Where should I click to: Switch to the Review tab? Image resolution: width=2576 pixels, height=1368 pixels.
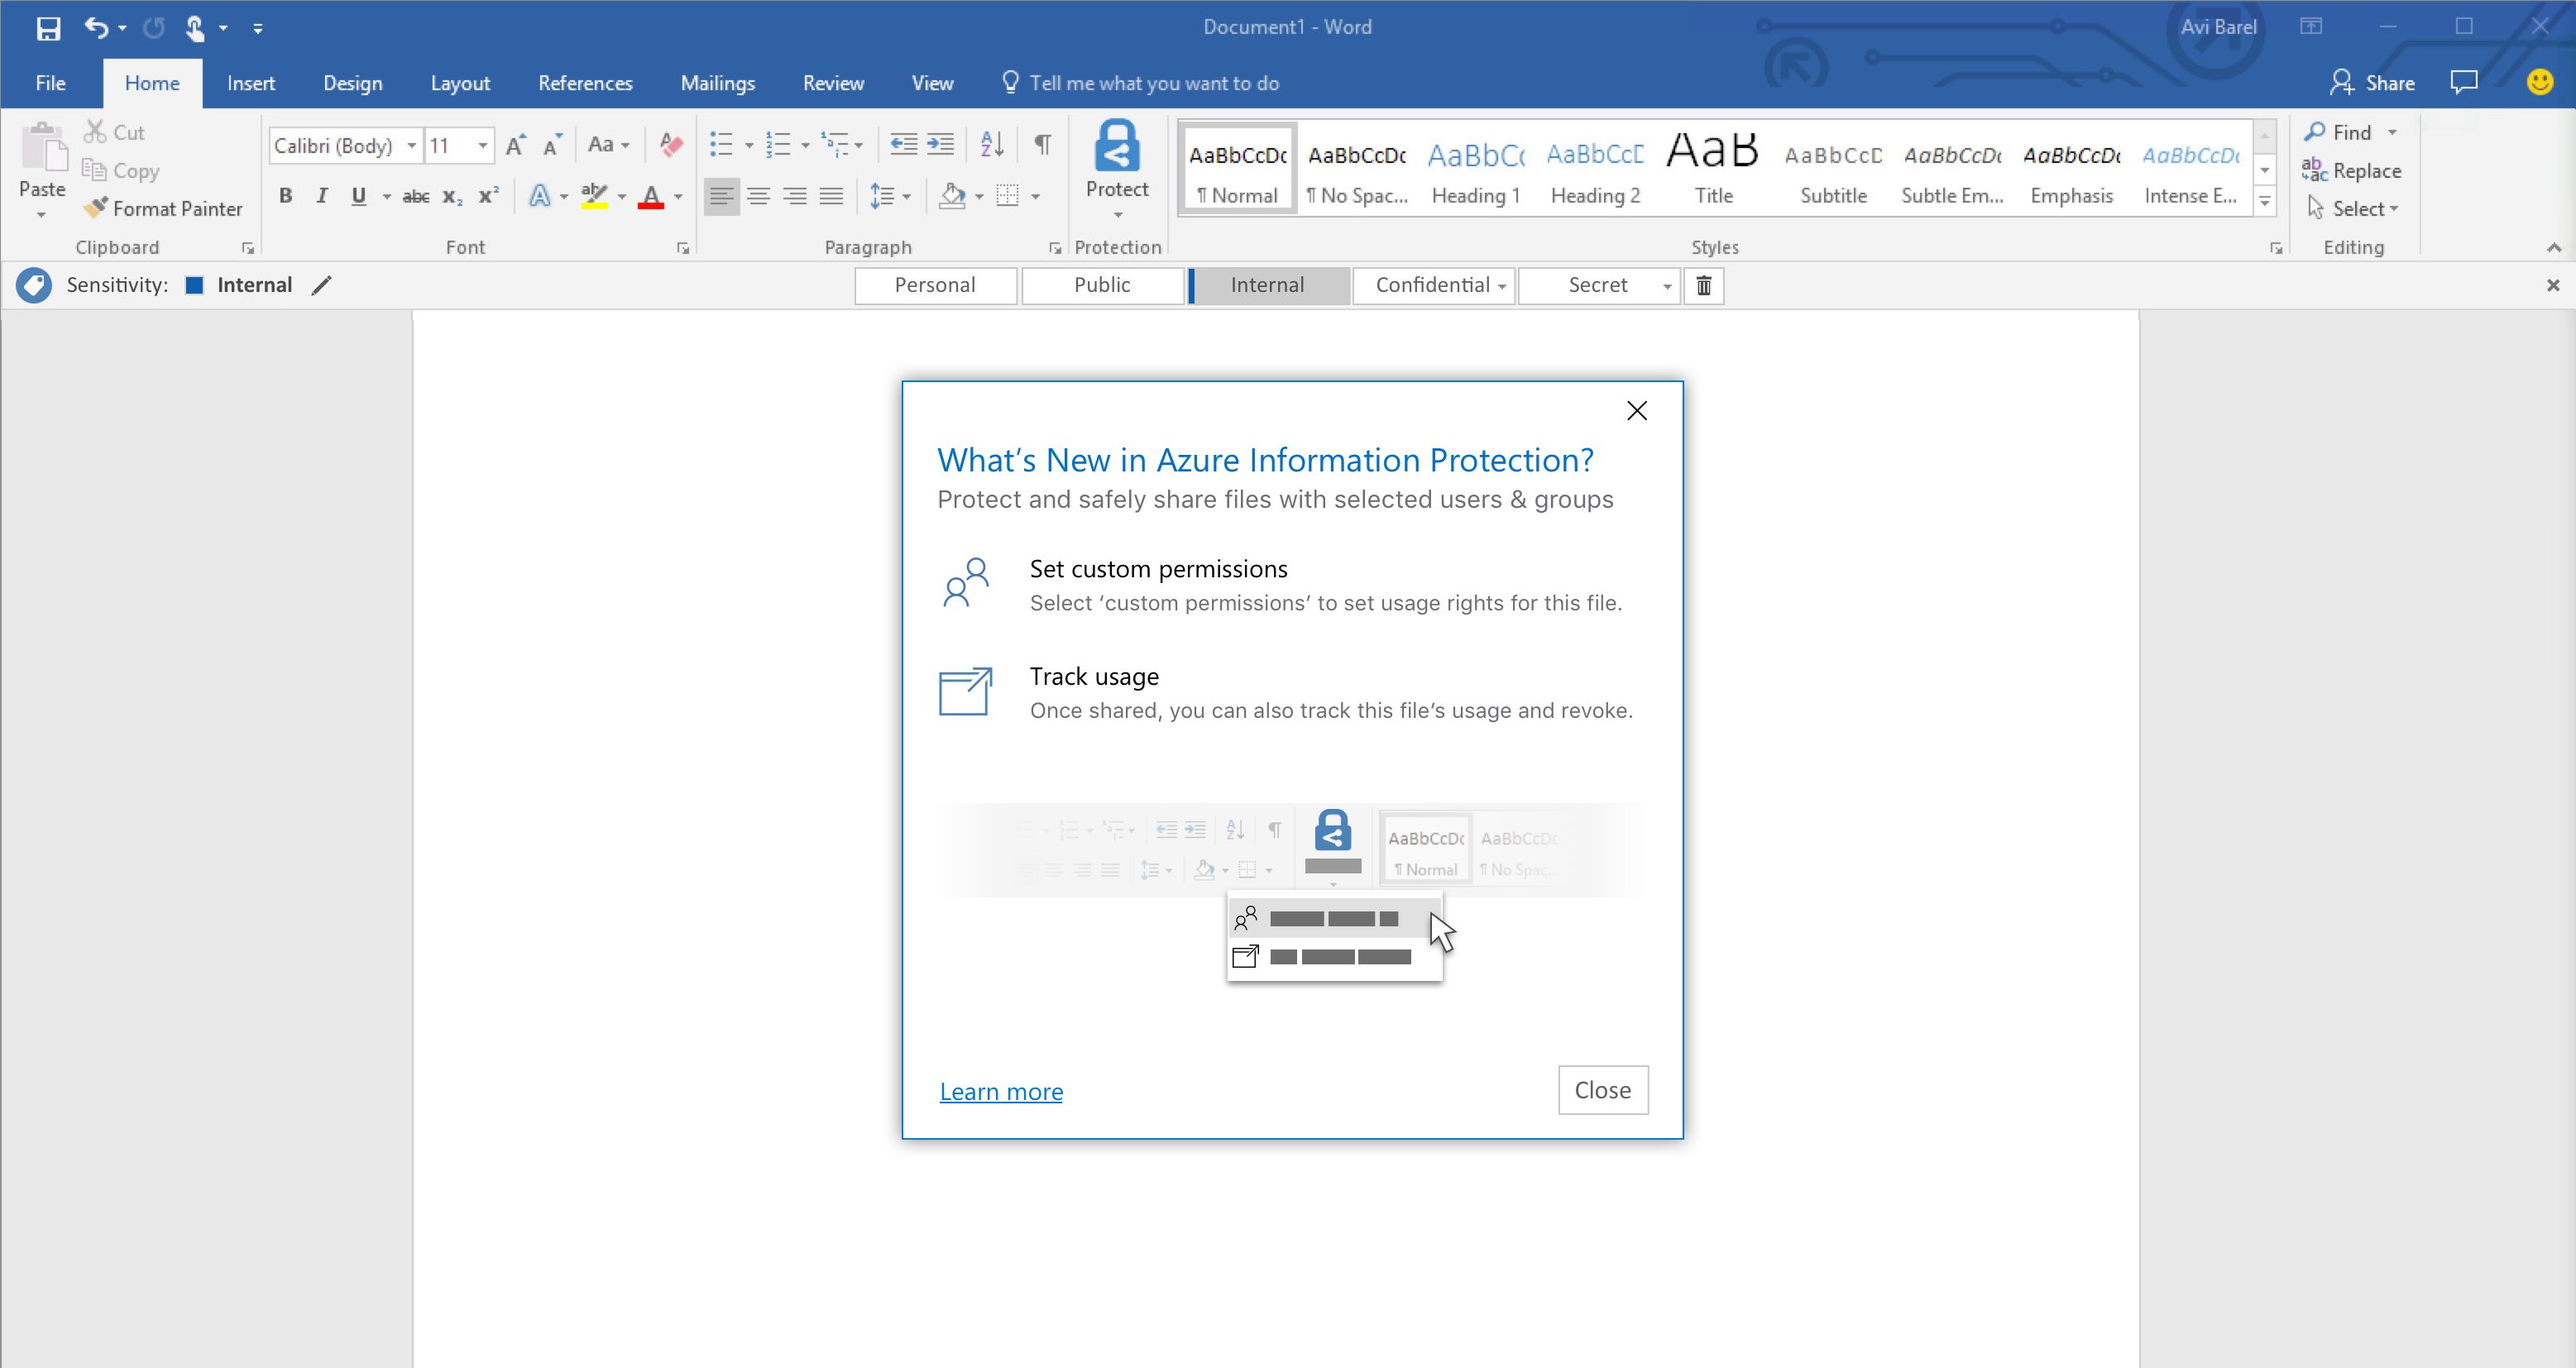tap(833, 83)
